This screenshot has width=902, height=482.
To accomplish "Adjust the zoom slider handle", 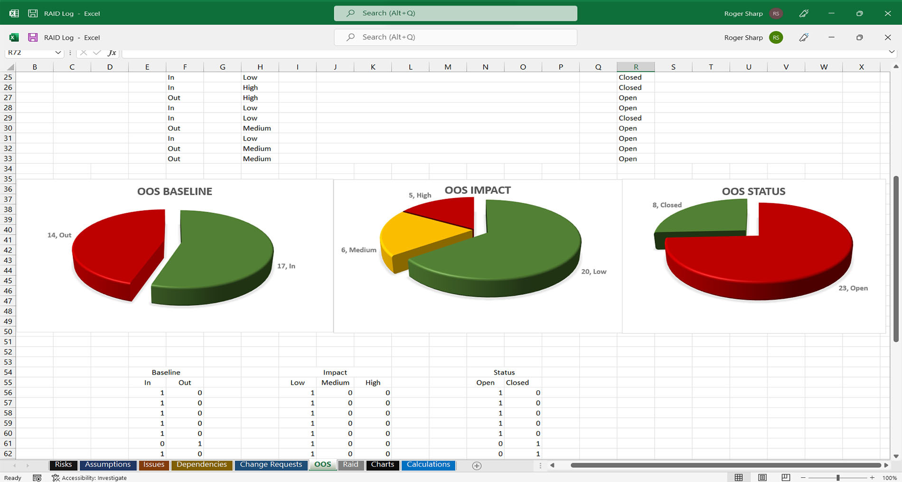I will (838, 478).
